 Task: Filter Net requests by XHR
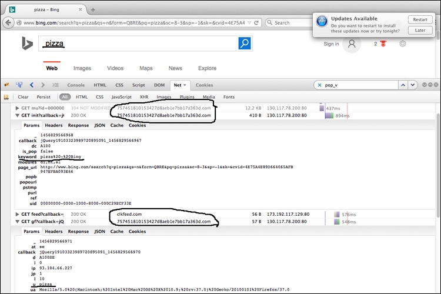point(144,97)
